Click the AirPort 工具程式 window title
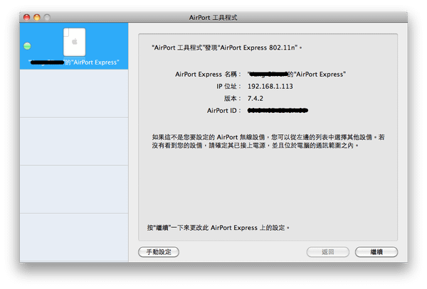The width and height of the screenshot is (427, 289). 213,17
